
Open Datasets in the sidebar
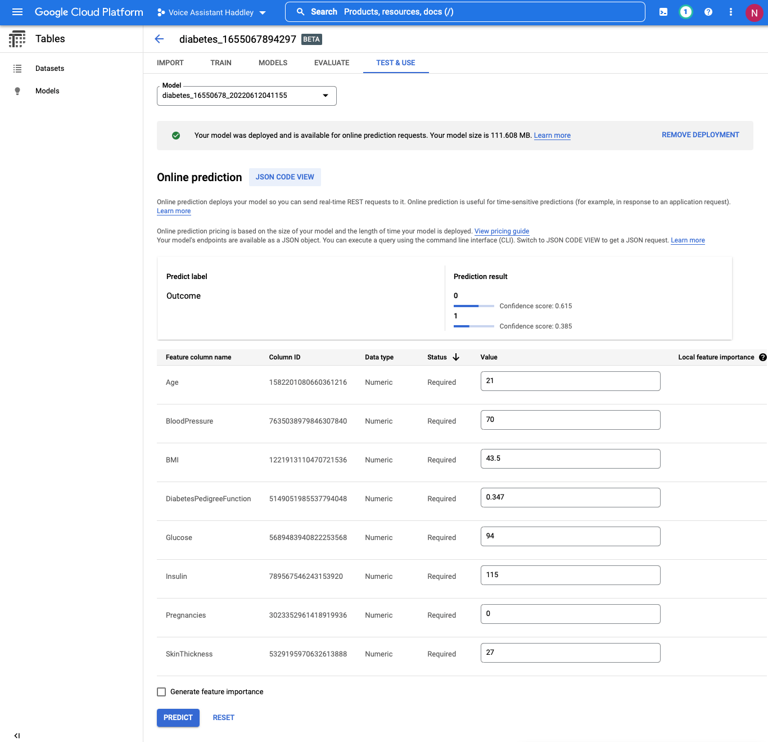[x=49, y=69]
